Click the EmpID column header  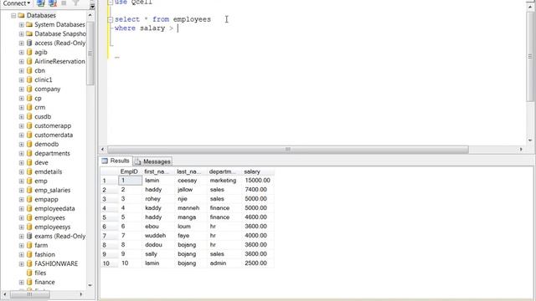coord(129,171)
